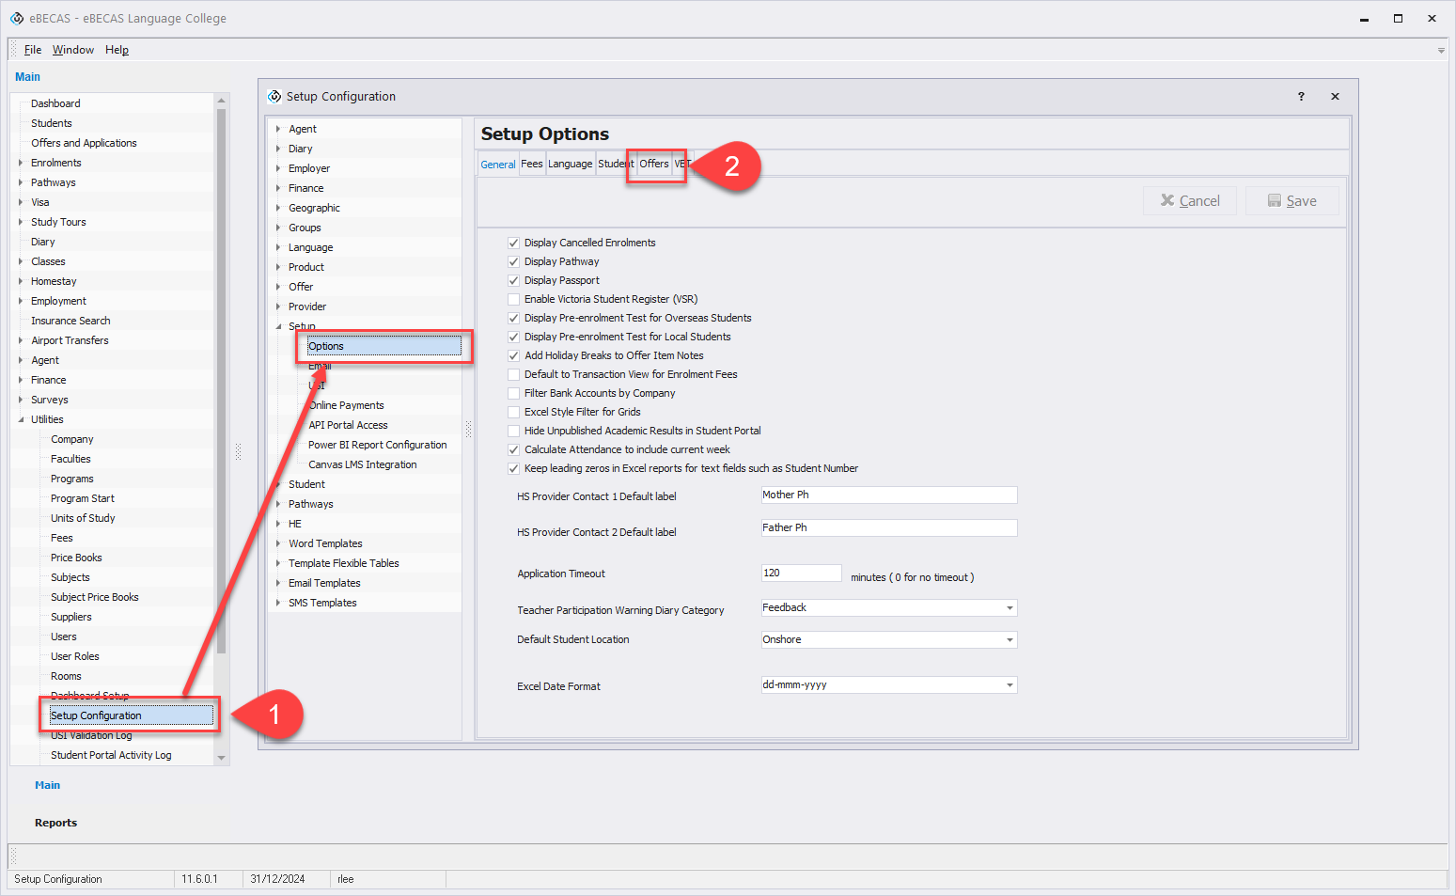
Task: Uncheck Display Cancelled Enrolments
Action: point(514,243)
